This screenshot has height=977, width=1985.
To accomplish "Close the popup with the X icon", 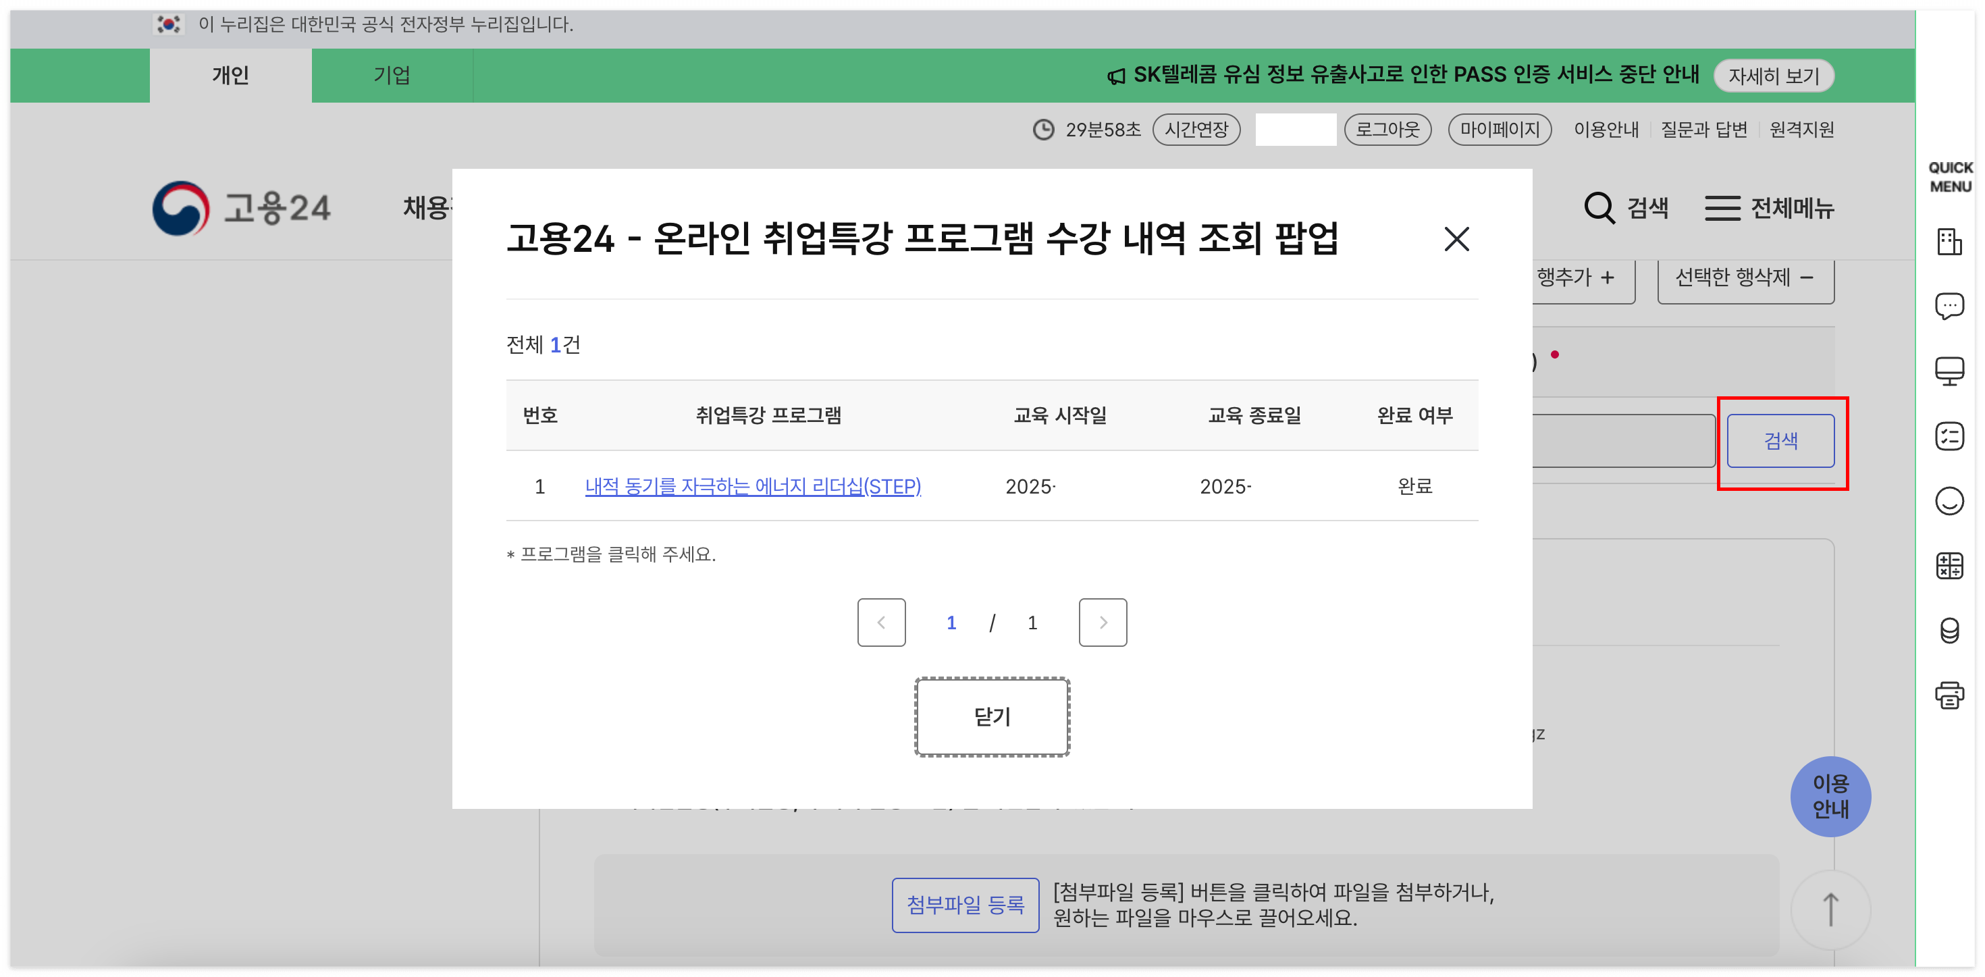I will click(x=1456, y=239).
